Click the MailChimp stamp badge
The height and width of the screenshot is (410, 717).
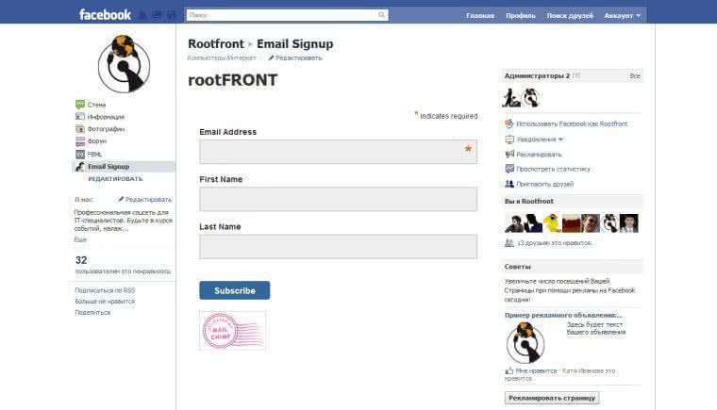[x=232, y=331]
